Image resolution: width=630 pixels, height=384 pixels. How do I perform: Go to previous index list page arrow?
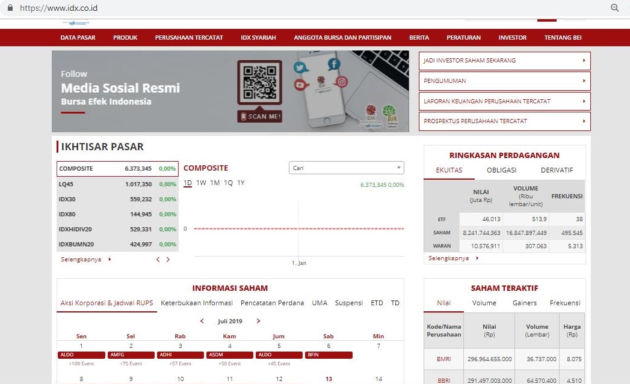(158, 260)
